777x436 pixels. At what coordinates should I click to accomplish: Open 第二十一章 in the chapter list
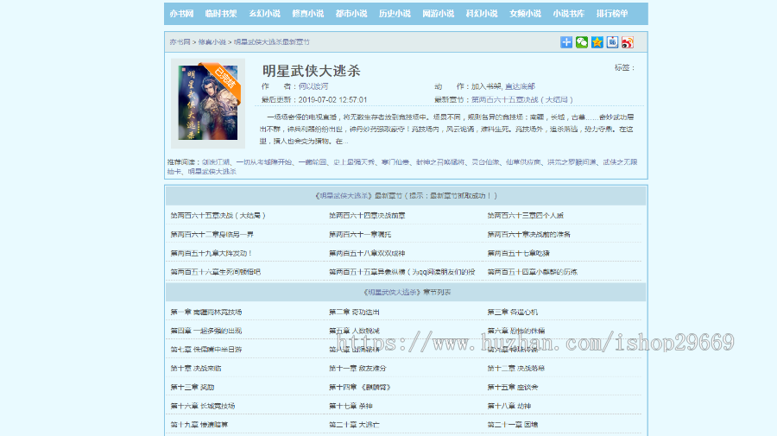[512, 425]
